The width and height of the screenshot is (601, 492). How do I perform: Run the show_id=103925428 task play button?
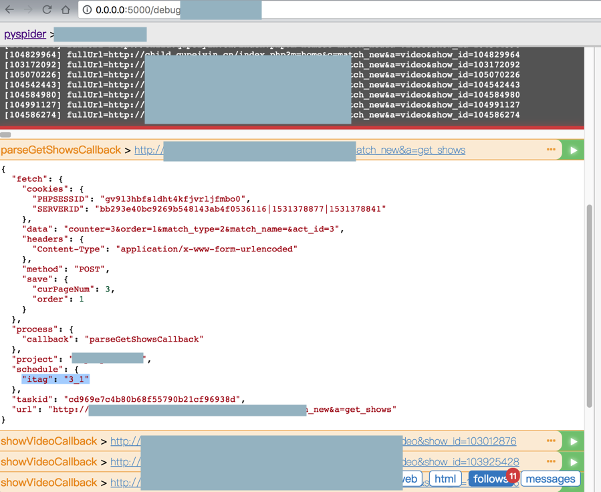click(574, 462)
